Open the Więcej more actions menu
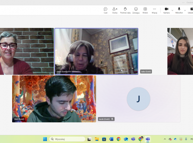 click(154, 10)
